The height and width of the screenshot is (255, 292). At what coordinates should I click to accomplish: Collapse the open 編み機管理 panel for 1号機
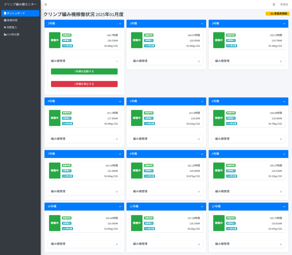coord(117,61)
